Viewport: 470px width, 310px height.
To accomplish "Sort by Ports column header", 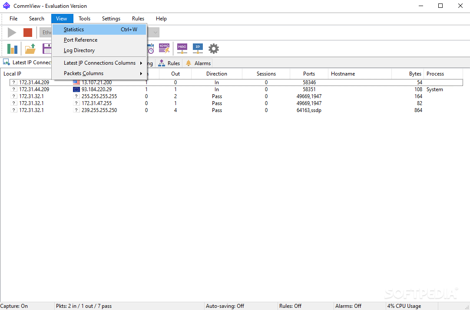I will (309, 74).
